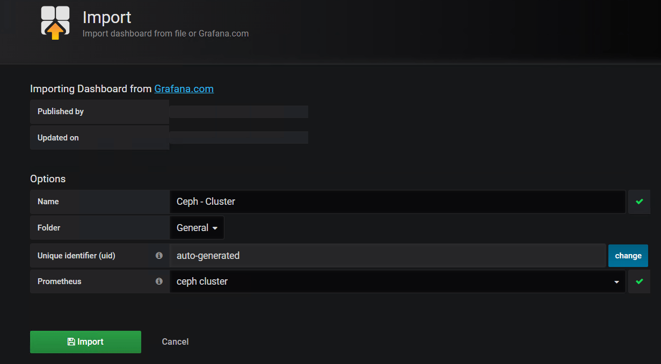Click the info icon for Unique identifier

[x=159, y=256]
